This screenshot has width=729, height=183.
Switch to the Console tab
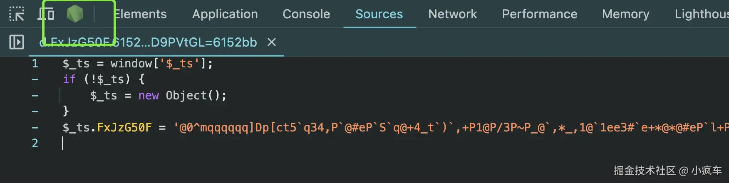click(306, 14)
